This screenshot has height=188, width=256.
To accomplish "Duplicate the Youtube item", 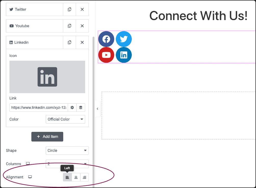I will pyautogui.click(x=69, y=26).
